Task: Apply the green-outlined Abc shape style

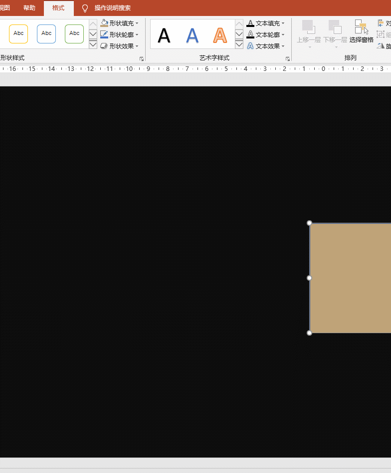Action: point(74,33)
